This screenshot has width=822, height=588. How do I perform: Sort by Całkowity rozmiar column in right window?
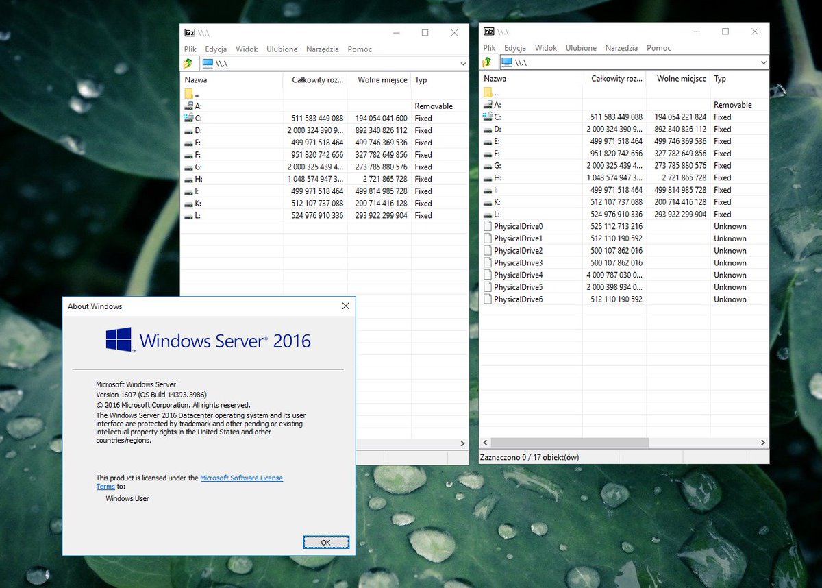614,79
